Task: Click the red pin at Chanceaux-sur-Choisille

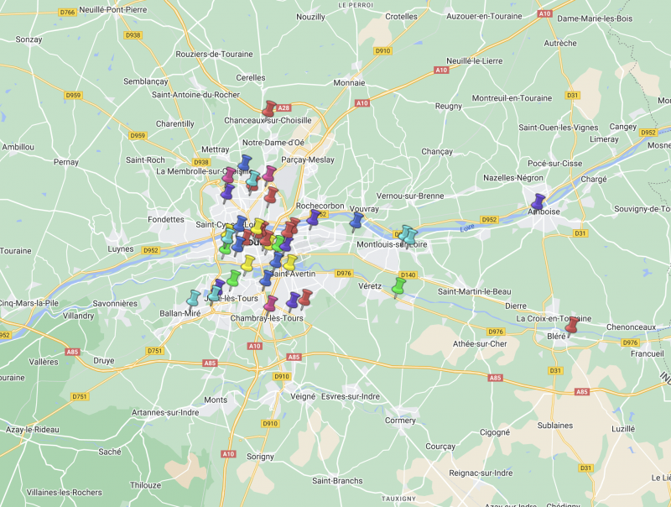Action: (269, 108)
